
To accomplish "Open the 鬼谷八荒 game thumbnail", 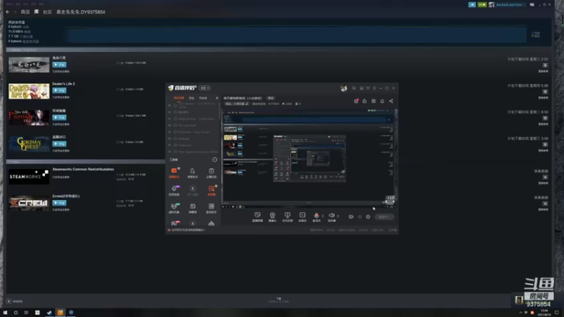I will coord(29,65).
